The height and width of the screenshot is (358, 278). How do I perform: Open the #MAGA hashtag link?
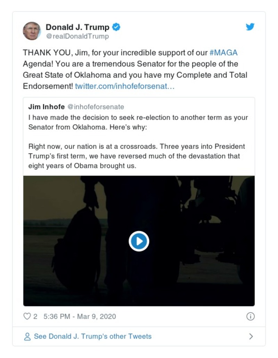[224, 53]
